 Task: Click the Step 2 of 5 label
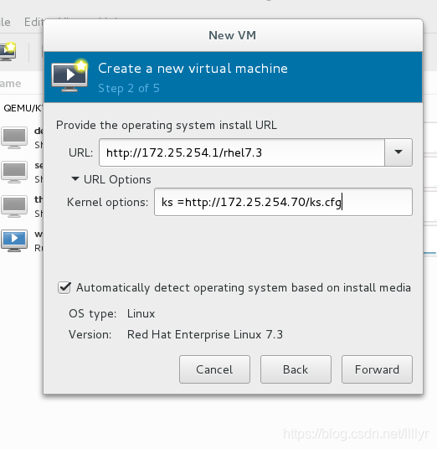click(129, 88)
